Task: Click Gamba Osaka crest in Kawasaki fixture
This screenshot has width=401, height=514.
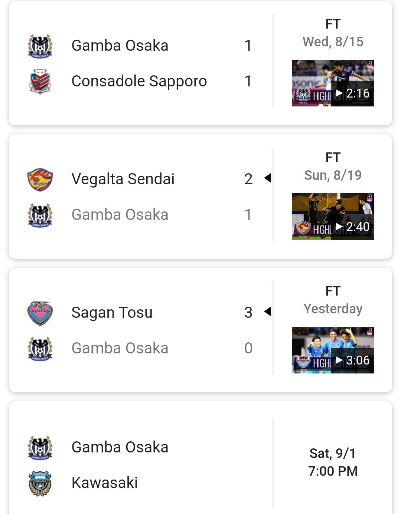Action: (x=40, y=448)
